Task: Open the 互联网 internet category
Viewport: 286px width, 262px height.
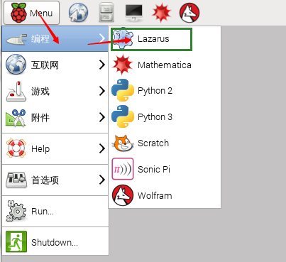Action: (55, 65)
